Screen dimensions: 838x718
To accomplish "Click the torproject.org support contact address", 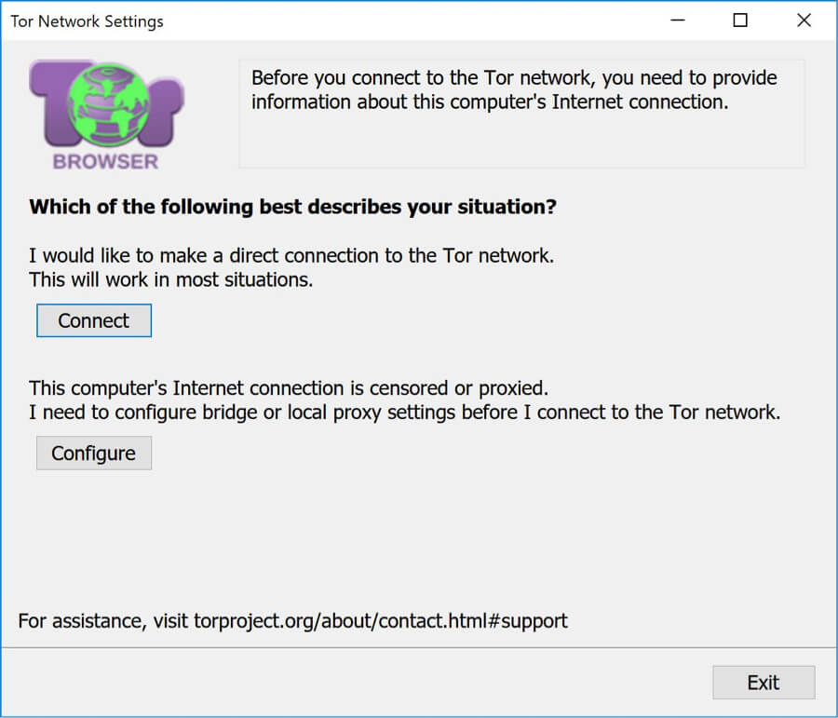I will point(381,621).
